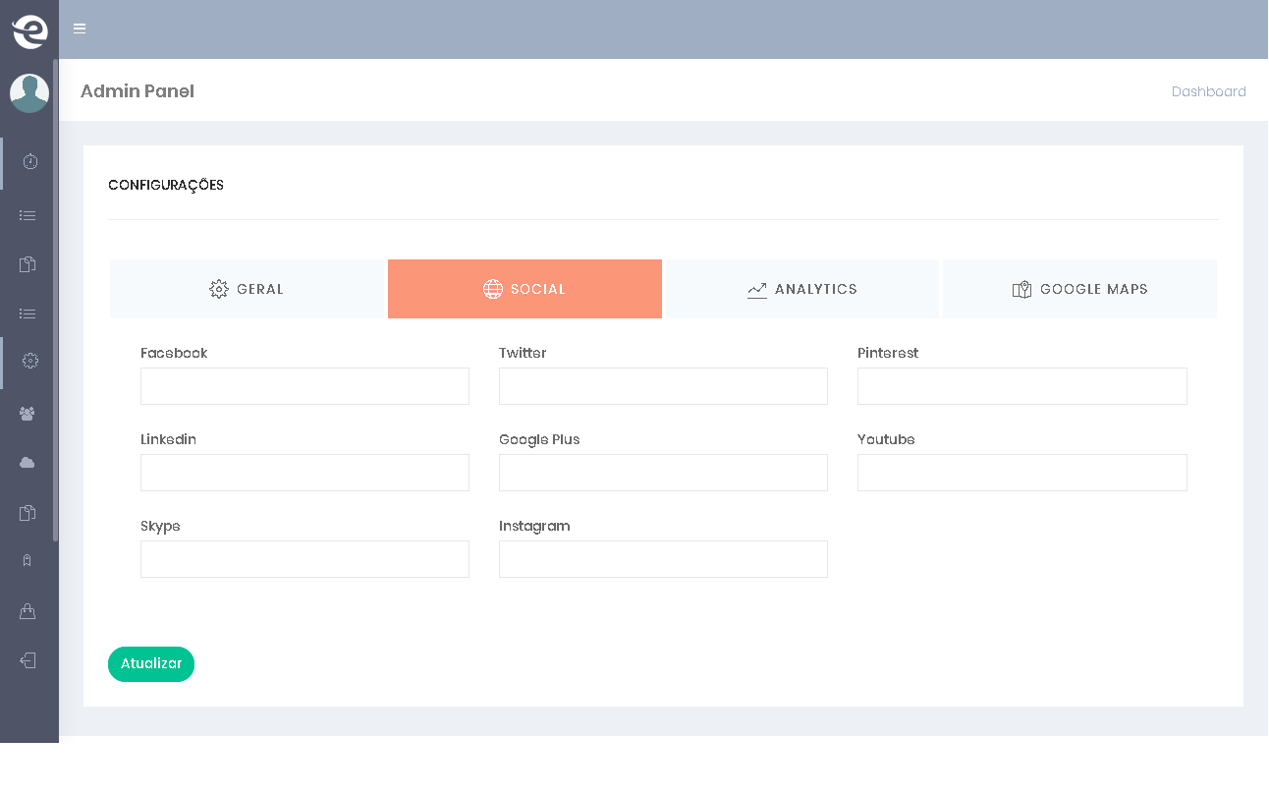Click the logout exit icon in the sidebar

28,660
